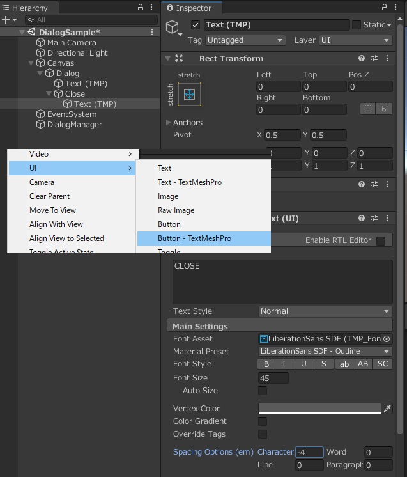Open Rect Transform presets

pyautogui.click(x=374, y=58)
